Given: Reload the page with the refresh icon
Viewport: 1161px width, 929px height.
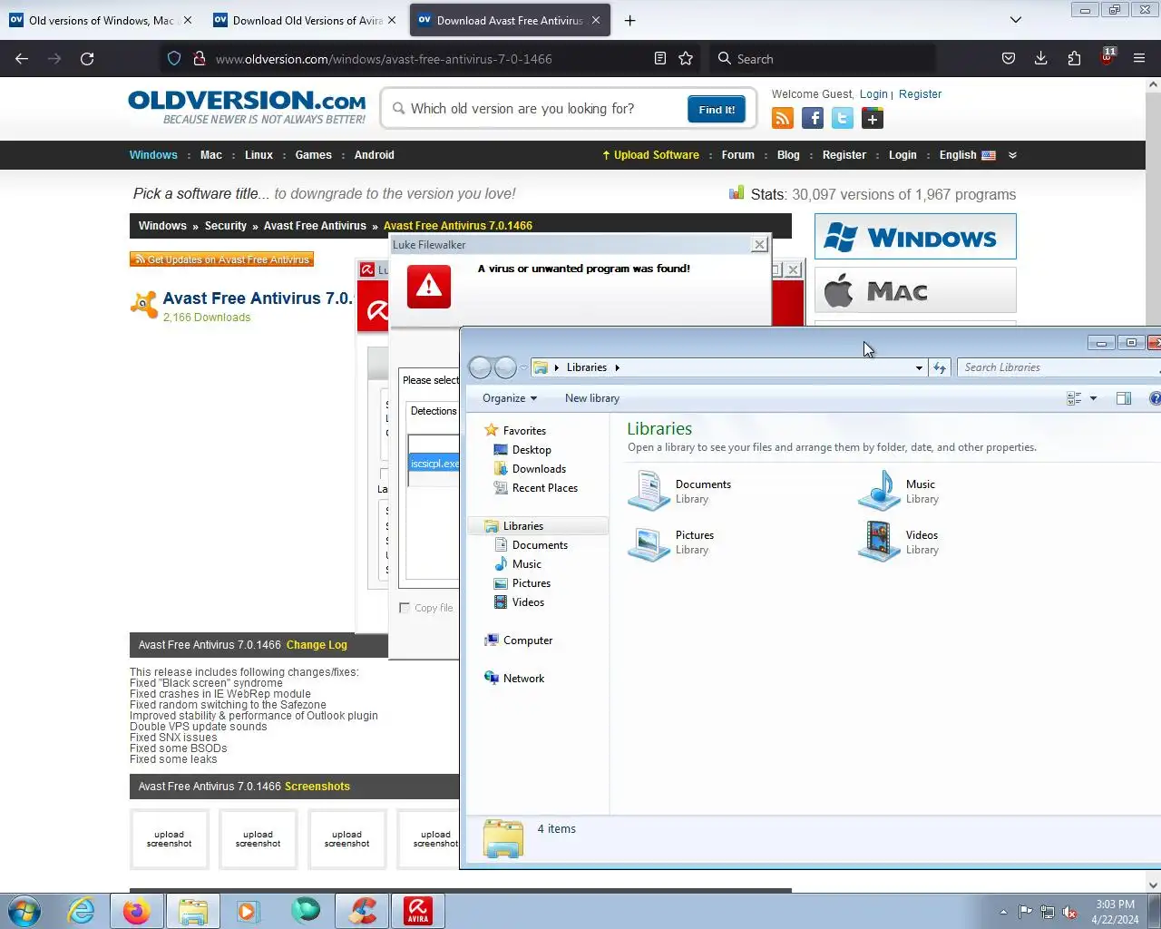Looking at the screenshot, I should [87, 59].
